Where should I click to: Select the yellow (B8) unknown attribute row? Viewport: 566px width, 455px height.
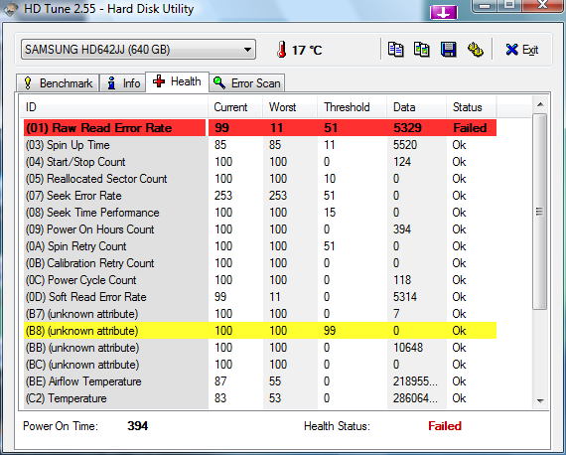click(260, 331)
